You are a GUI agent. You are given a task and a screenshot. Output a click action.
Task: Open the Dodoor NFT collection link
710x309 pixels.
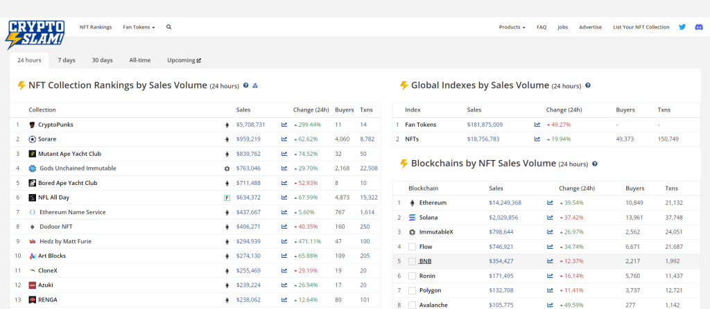[56, 227]
